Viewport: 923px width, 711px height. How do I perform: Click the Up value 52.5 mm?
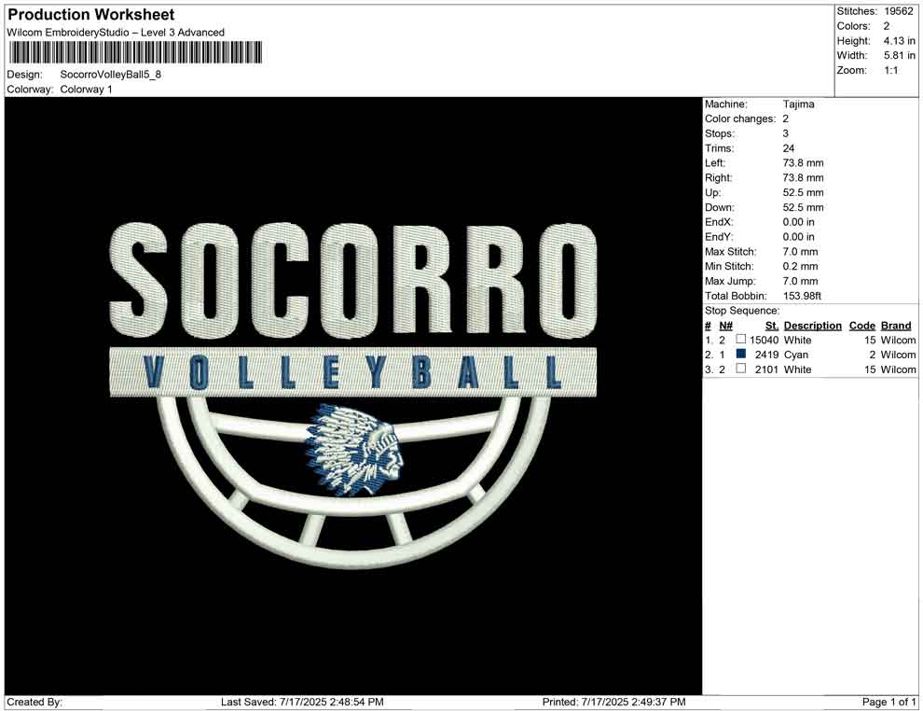[803, 192]
